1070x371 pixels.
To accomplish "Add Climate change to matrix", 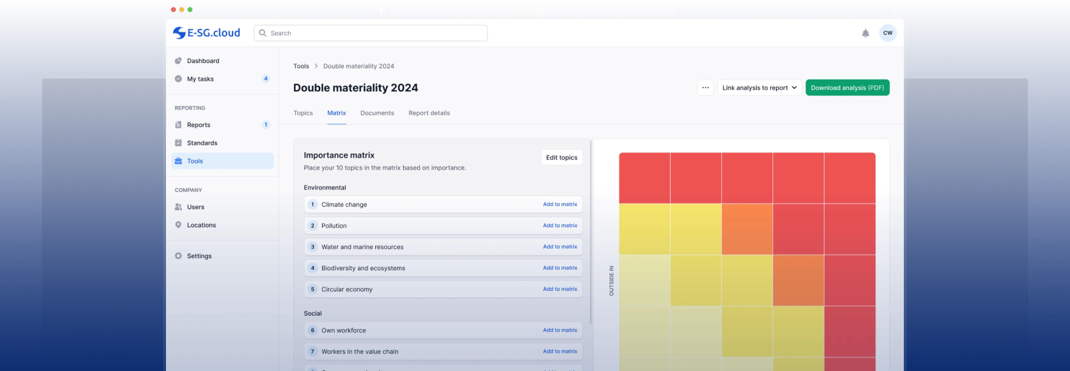I will [x=559, y=204].
